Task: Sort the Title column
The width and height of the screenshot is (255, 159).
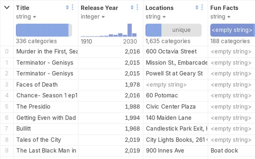Action: (x=67, y=8)
